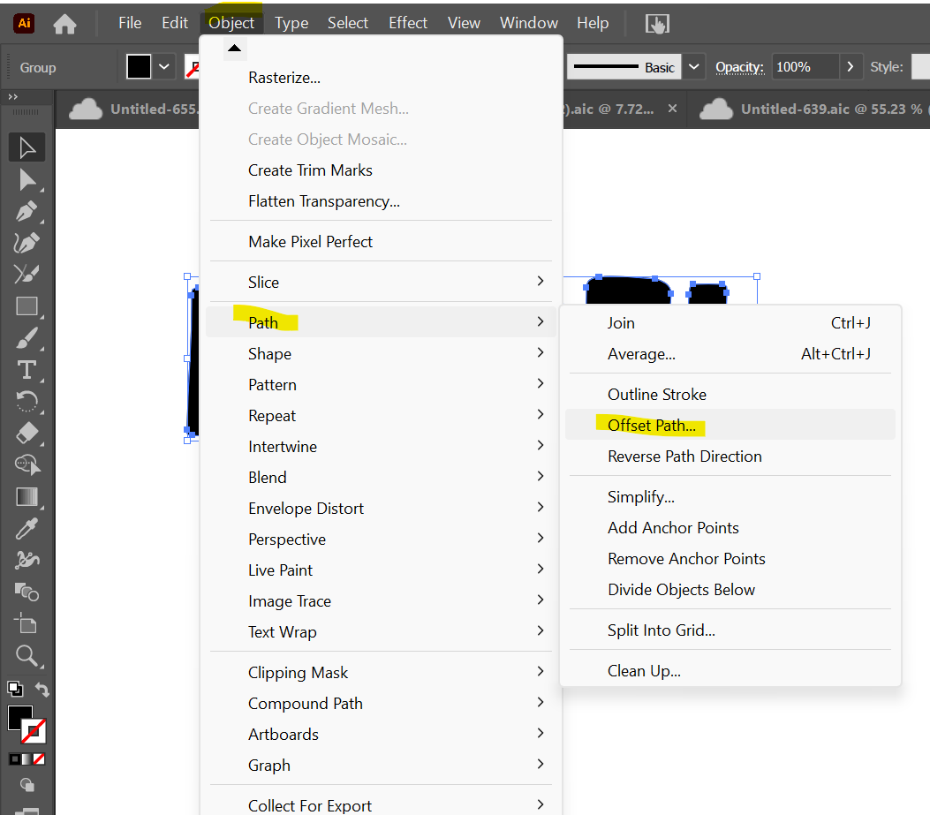Pick the Rectangle tool
The width and height of the screenshot is (930, 815).
click(26, 306)
